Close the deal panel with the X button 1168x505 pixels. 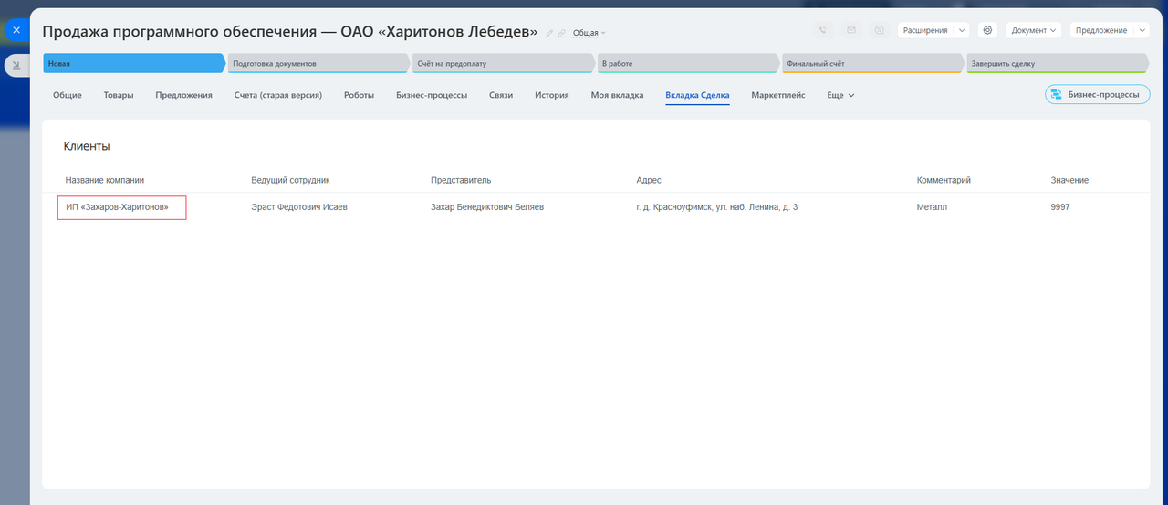pyautogui.click(x=16, y=30)
